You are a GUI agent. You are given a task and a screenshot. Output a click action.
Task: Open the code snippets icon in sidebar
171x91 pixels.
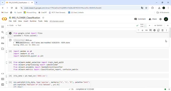(x=3, y=74)
